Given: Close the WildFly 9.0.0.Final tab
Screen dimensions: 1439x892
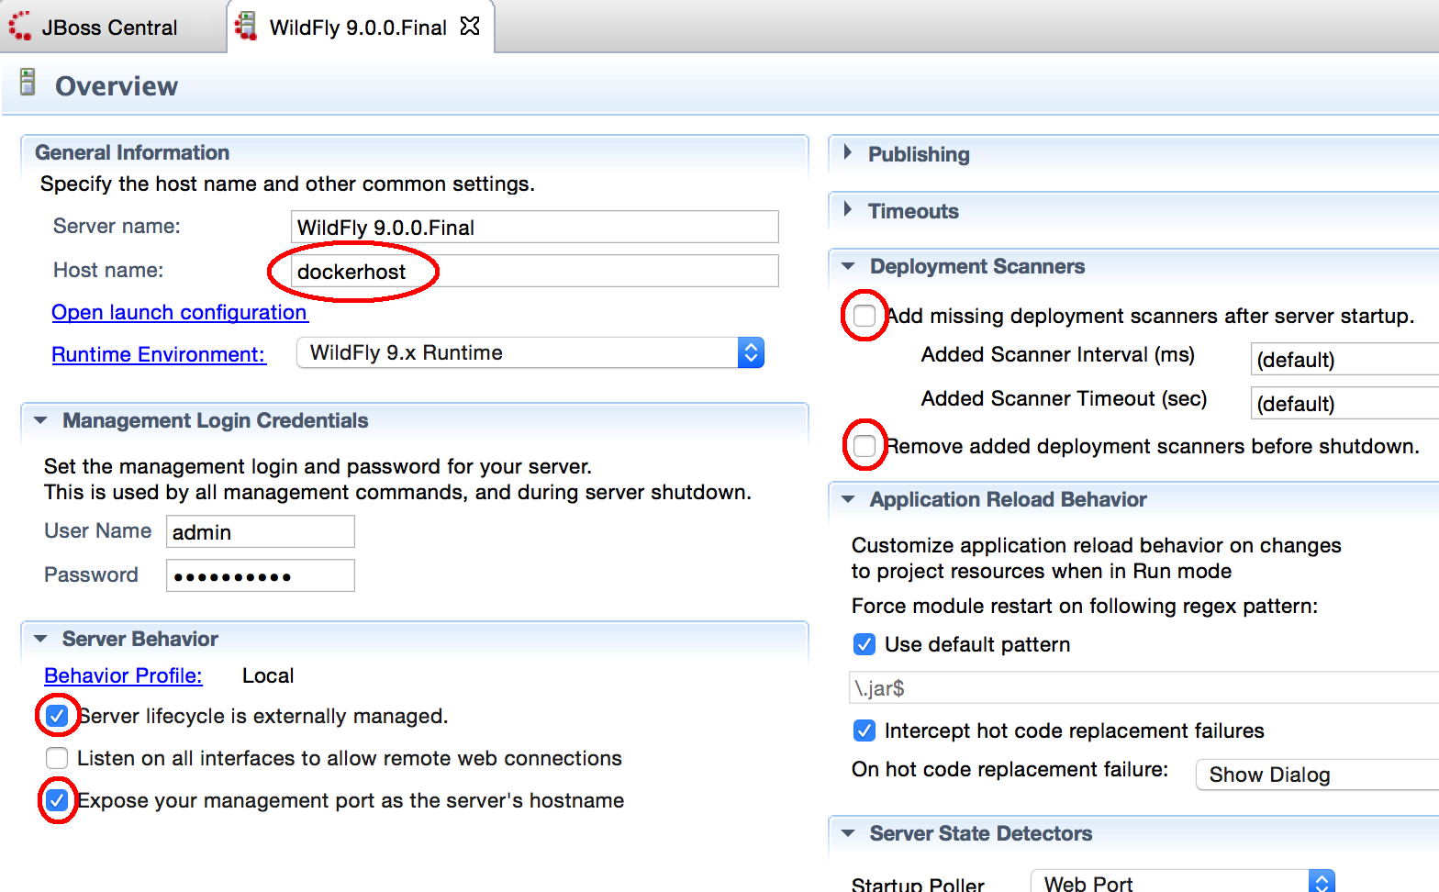Looking at the screenshot, I should pyautogui.click(x=470, y=26).
